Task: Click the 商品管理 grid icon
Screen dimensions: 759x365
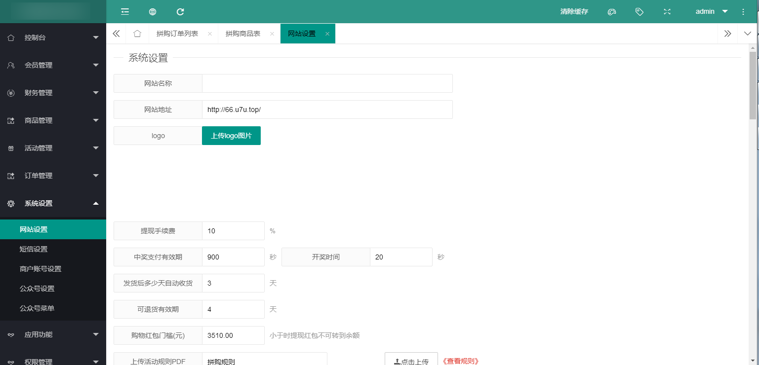Action: point(11,120)
